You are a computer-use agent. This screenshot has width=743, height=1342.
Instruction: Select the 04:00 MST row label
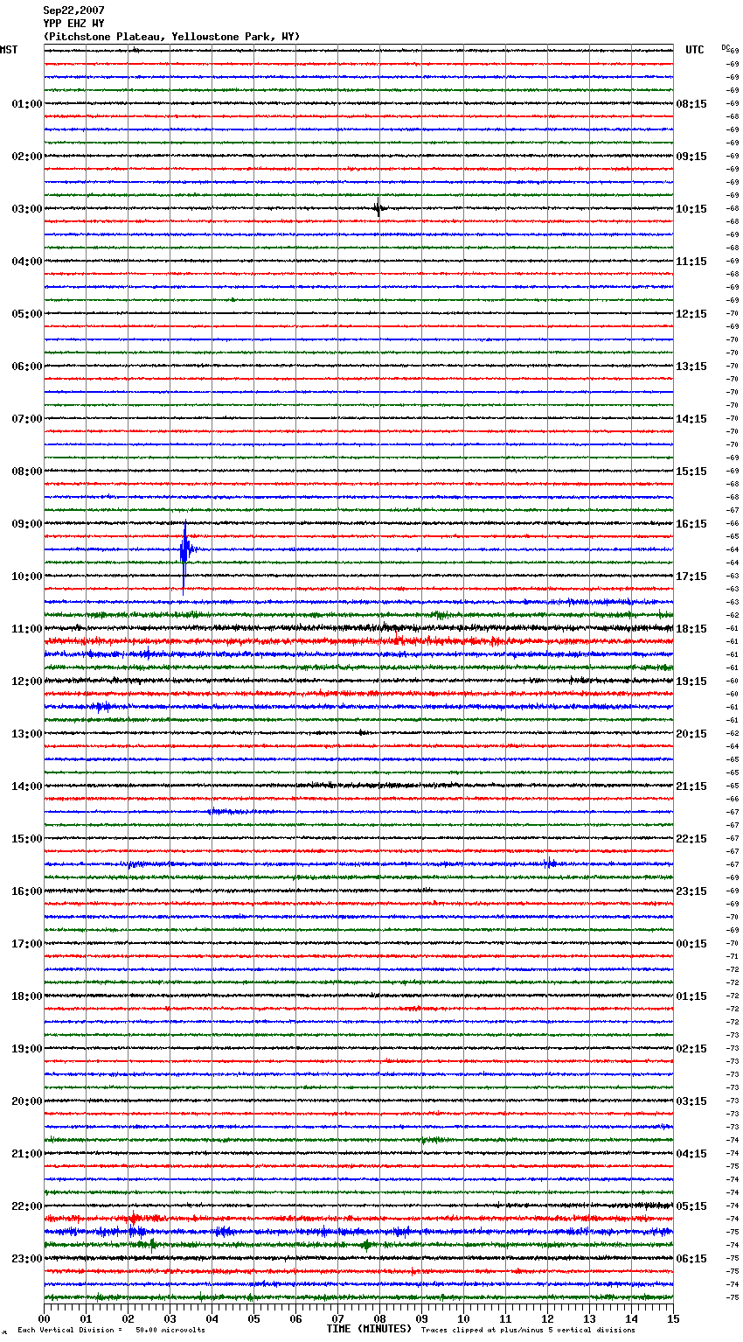click(27, 262)
